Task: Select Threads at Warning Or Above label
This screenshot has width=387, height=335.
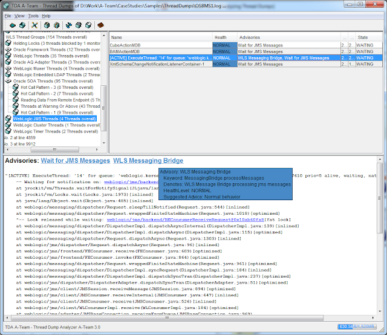Action: 60,106
